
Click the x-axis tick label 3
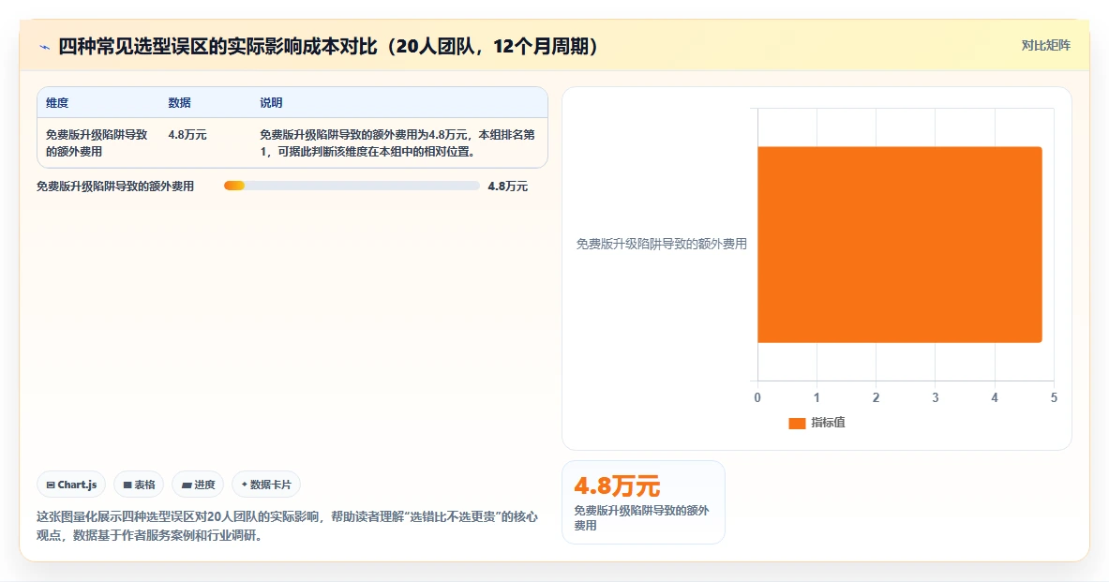pos(935,397)
